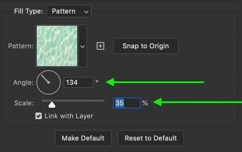Click the Scale value field showing 35
The width and height of the screenshot is (242, 152).
tap(127, 103)
